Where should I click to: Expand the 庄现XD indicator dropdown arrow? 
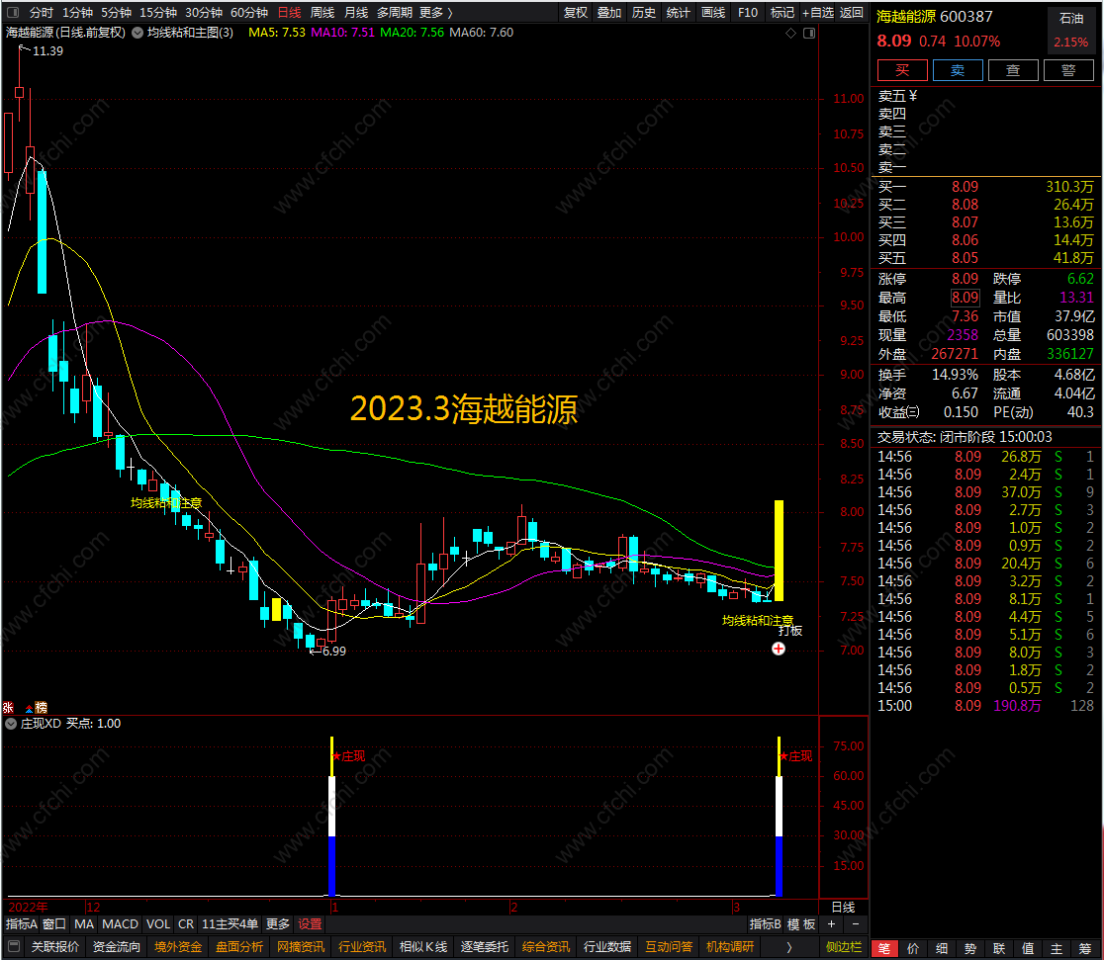pos(11,724)
